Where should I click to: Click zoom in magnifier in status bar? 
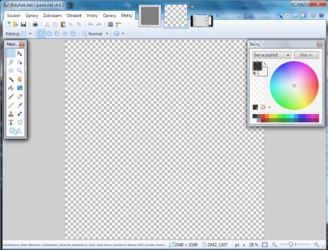click(x=316, y=245)
